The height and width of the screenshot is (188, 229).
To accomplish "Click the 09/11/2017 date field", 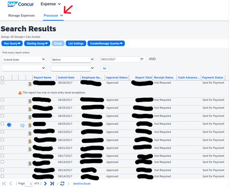I will click(x=120, y=59).
